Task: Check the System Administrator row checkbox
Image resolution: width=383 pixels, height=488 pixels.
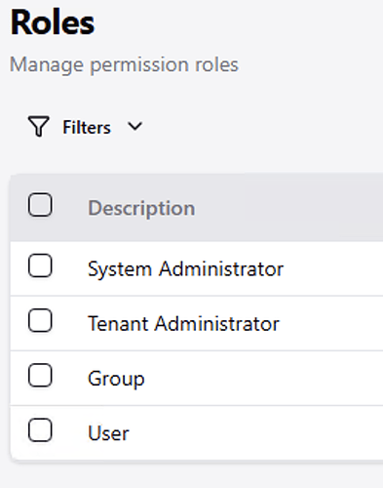Action: 40,265
